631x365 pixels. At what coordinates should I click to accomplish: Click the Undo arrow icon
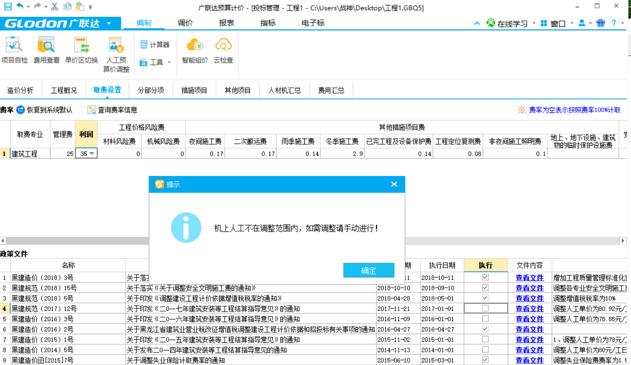click(x=20, y=7)
